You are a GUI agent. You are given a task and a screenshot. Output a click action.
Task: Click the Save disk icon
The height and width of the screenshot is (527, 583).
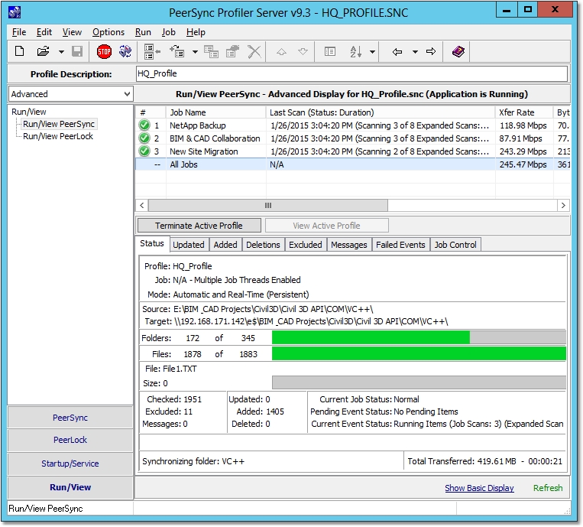click(x=77, y=51)
